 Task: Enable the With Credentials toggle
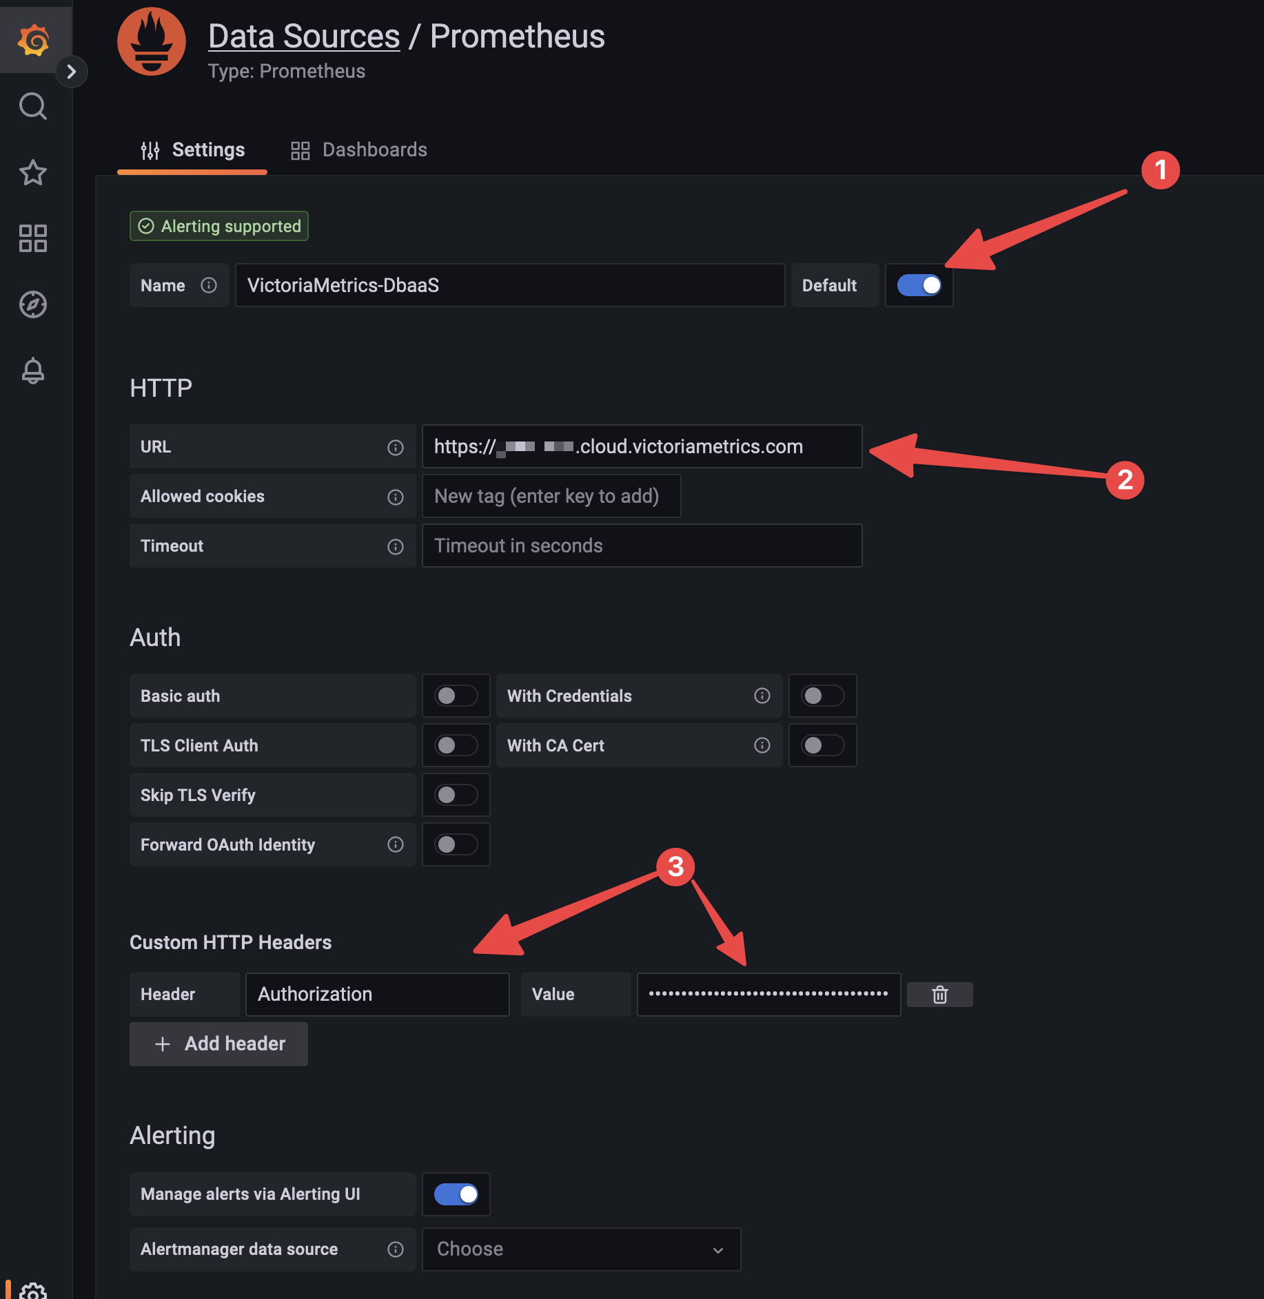[x=823, y=696]
